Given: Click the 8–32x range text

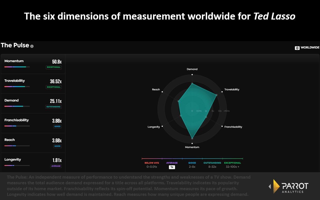Looking at the screenshot, I should point(212,167).
